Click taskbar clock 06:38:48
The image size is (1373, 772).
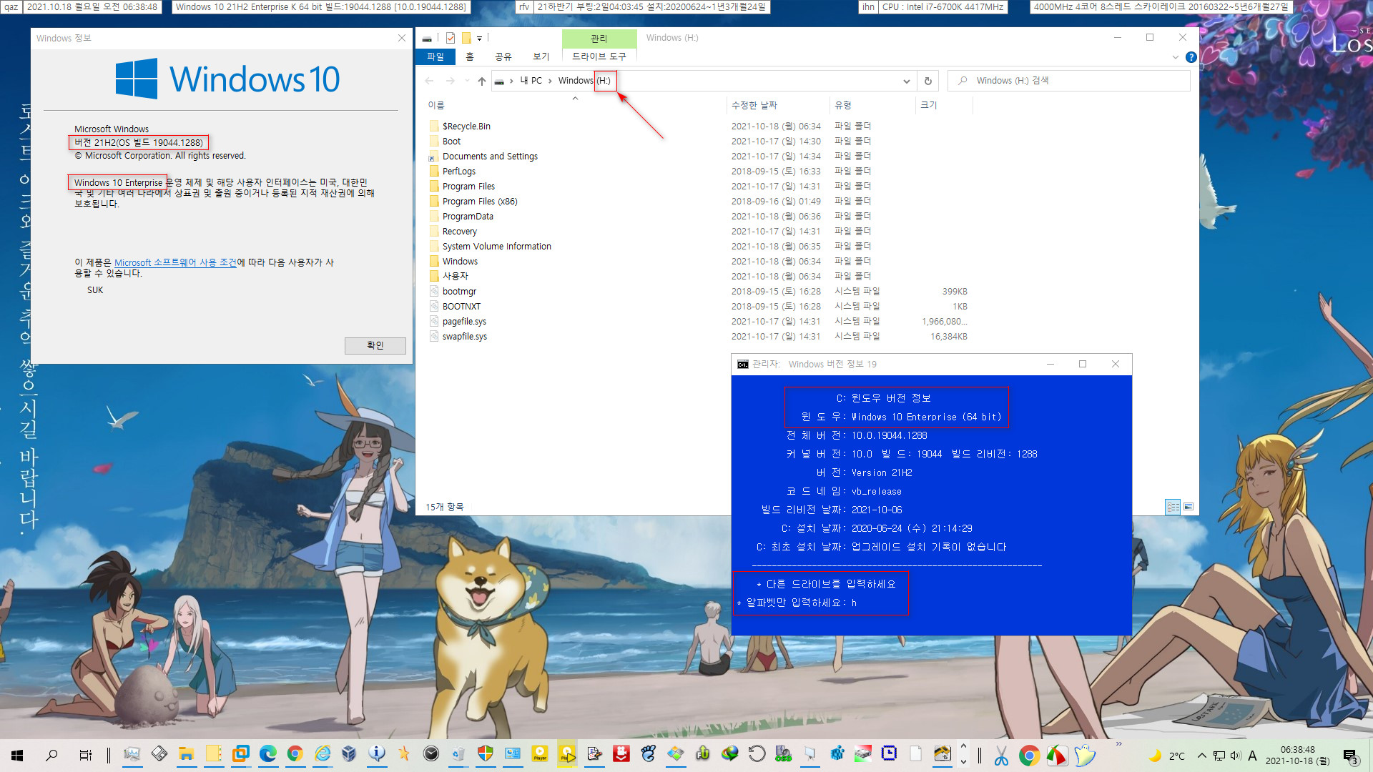point(1297,750)
